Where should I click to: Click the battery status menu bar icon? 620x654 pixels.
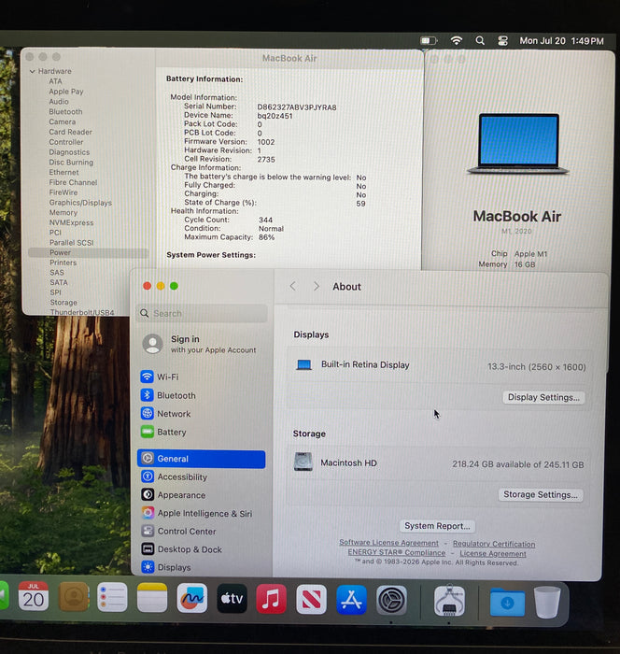point(429,40)
